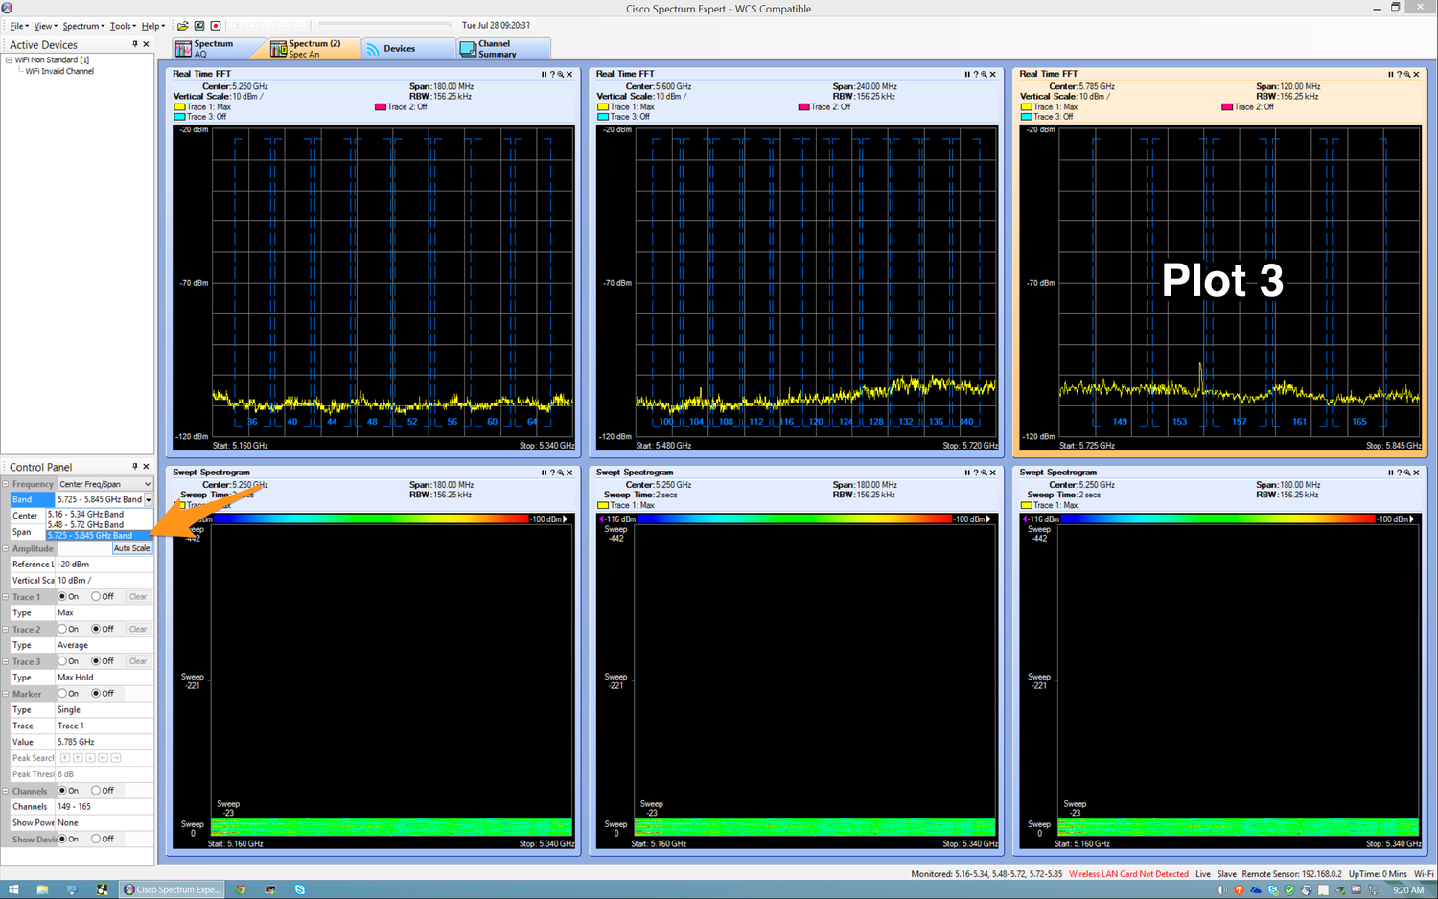
Task: Zoom the 5.600 GHz Real Time FFT plot
Action: [x=984, y=74]
